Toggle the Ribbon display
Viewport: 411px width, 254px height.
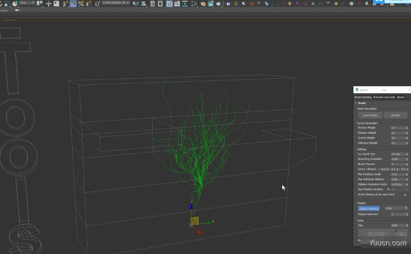169,3
